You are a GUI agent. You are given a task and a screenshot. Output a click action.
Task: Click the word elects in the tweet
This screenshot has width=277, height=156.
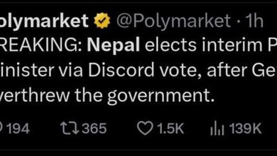[x=171, y=45]
